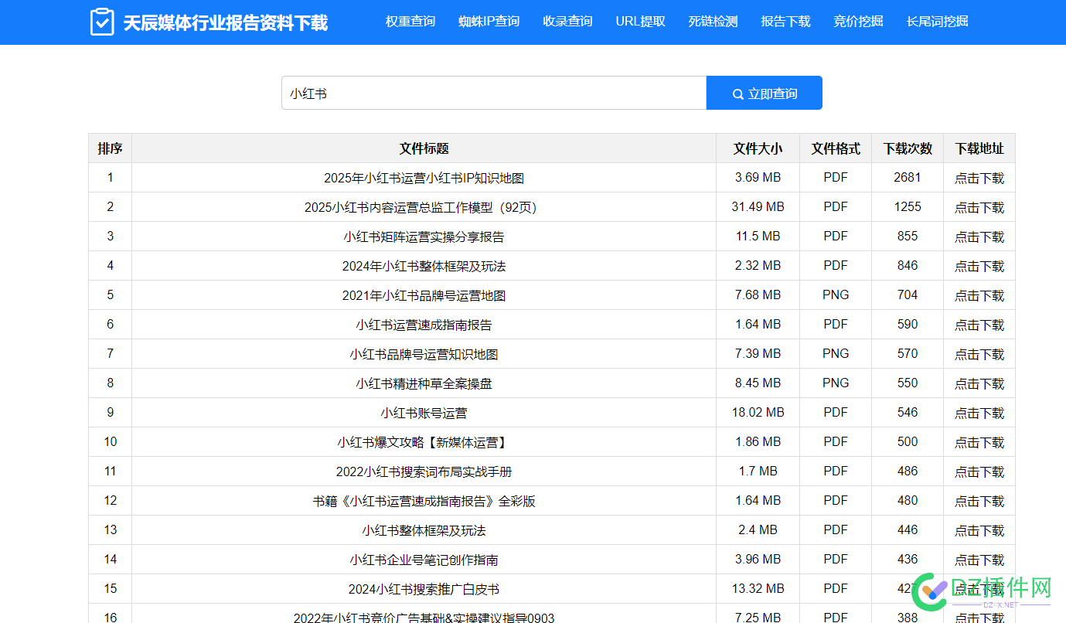Click the clipboard logo icon in header
1066x623 pixels.
pyautogui.click(x=102, y=22)
